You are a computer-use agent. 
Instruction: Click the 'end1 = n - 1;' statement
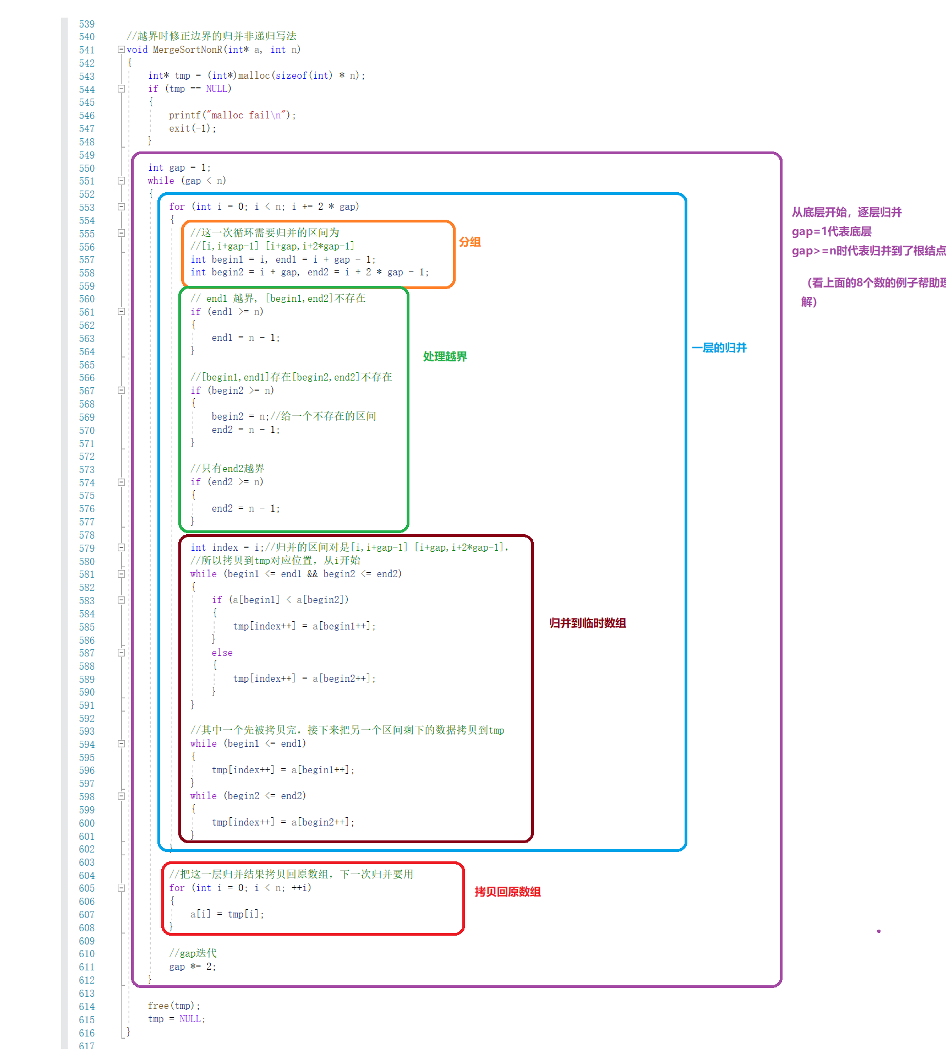(245, 338)
